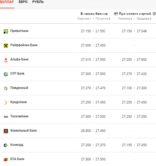Viewport: 156px width, 166px height.
Task: Sort by card payment Продажа column
Action: tap(144, 19)
